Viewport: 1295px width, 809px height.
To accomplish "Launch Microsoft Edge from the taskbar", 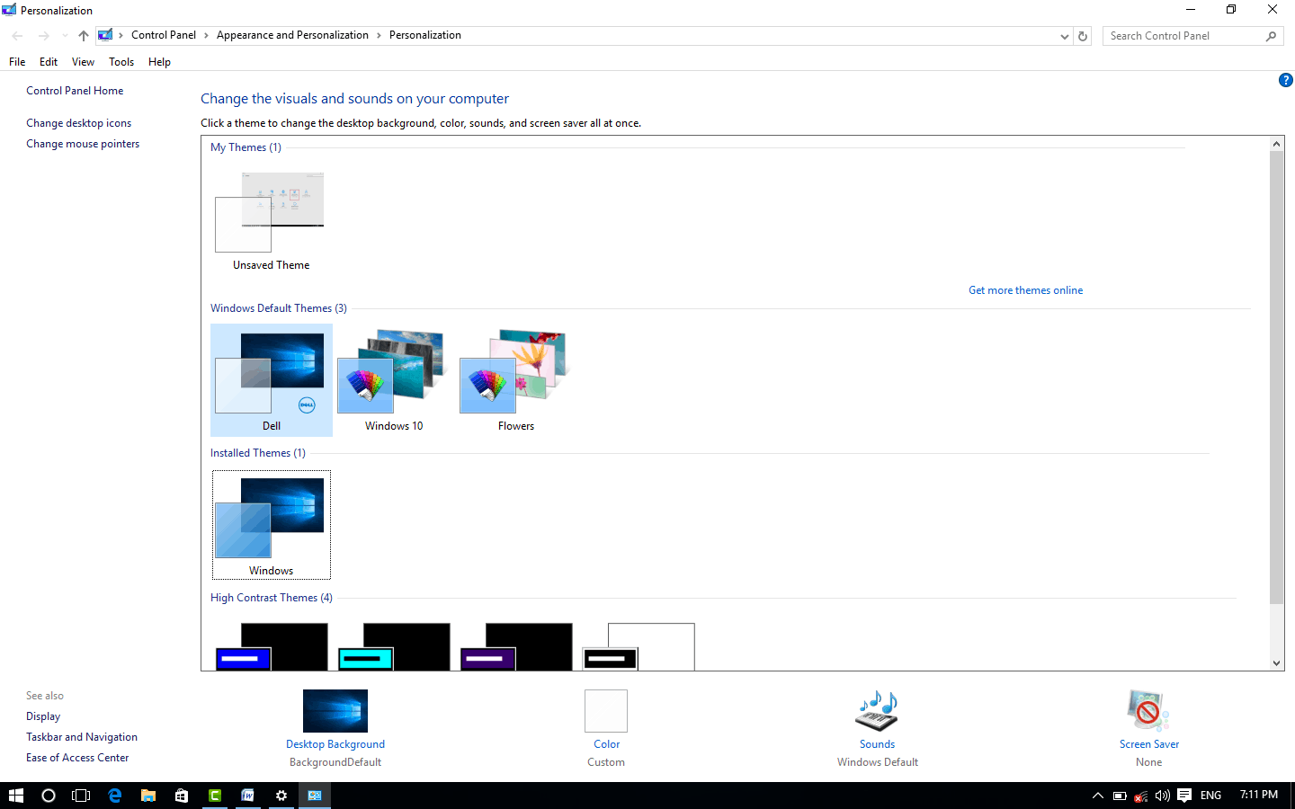I will tap(115, 796).
